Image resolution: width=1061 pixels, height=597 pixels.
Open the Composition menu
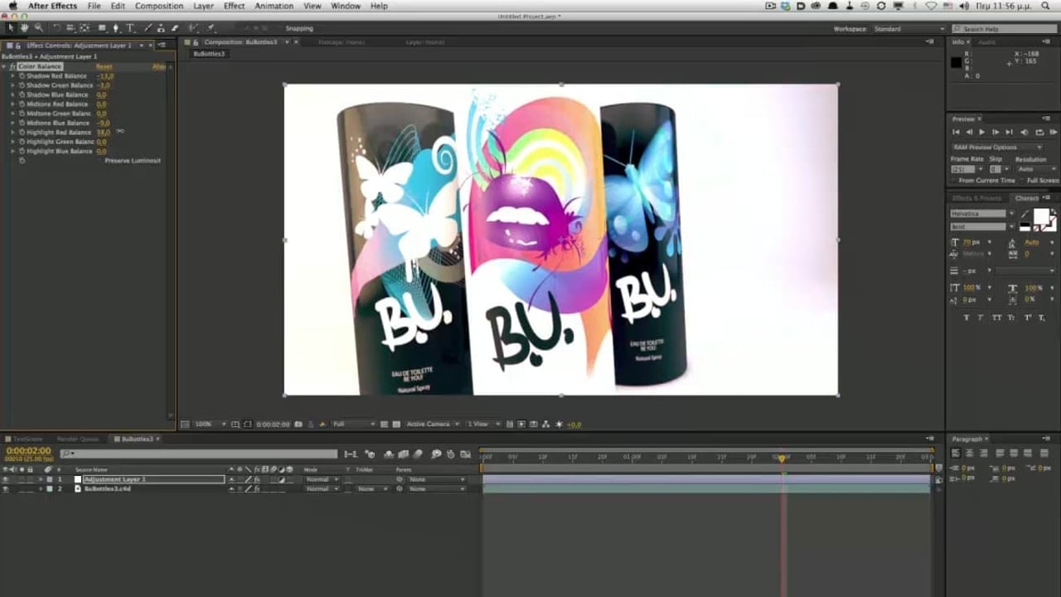158,6
